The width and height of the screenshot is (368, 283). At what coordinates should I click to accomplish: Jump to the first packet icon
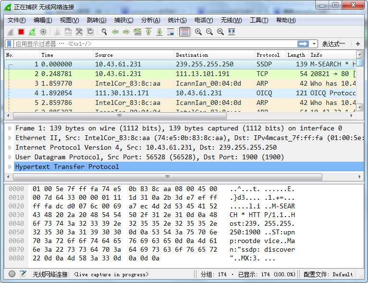(148, 32)
